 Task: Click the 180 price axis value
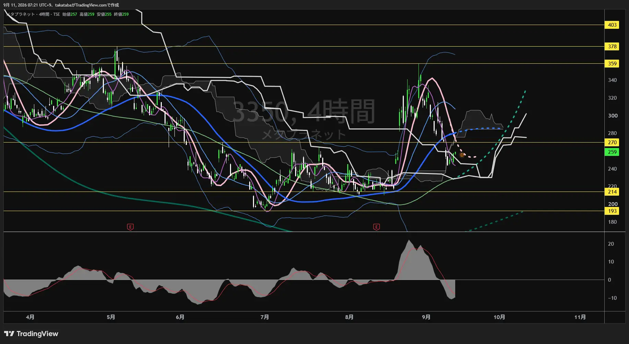tap(612, 222)
